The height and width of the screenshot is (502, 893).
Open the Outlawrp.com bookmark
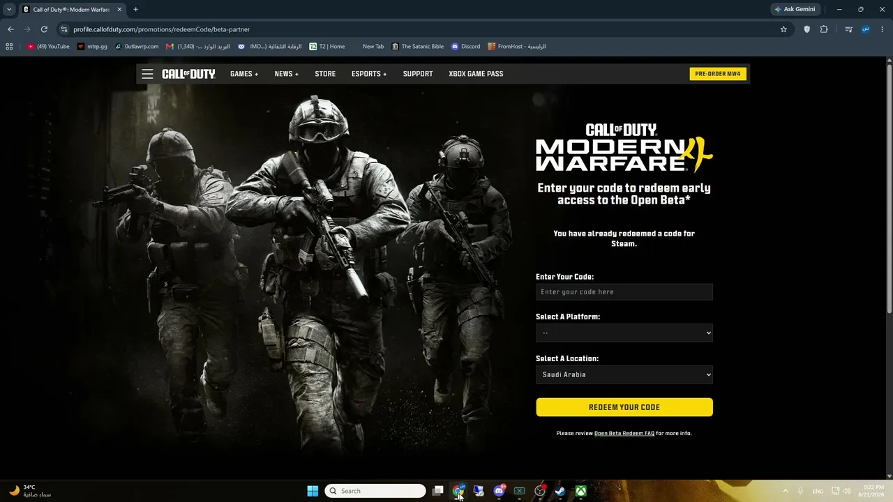[137, 47]
